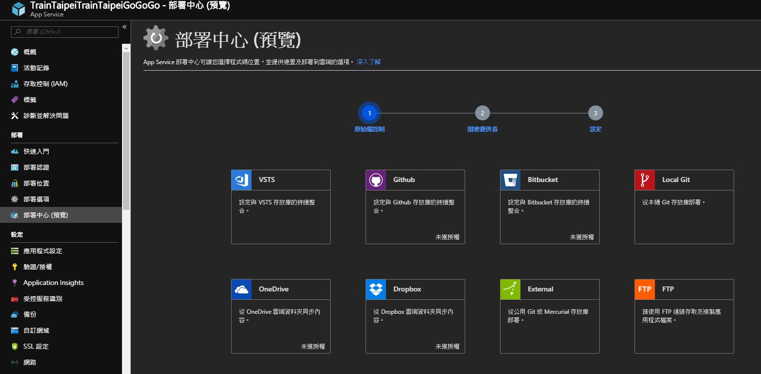Collapse the sidebar with double chevron
The image size is (761, 374).
[x=125, y=27]
